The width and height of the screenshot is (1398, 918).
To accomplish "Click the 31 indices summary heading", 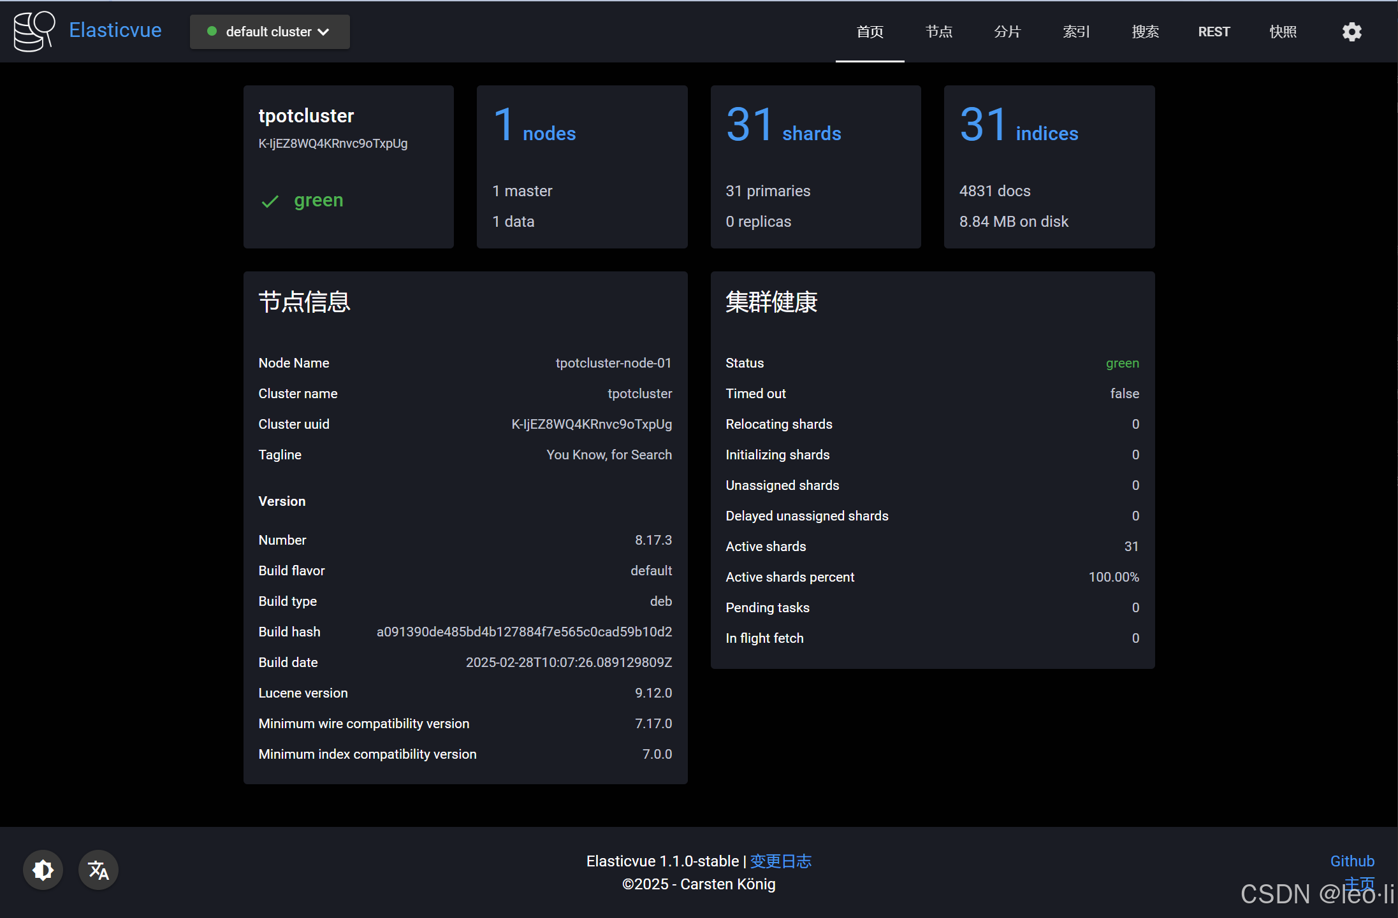I will pos(1019,126).
